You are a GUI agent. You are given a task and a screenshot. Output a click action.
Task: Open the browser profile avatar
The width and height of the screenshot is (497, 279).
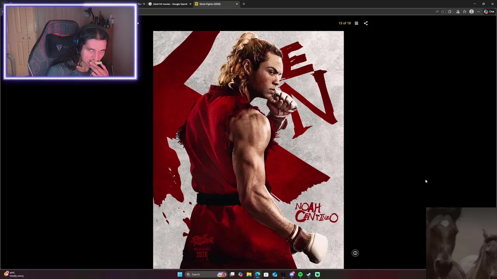coord(471,12)
